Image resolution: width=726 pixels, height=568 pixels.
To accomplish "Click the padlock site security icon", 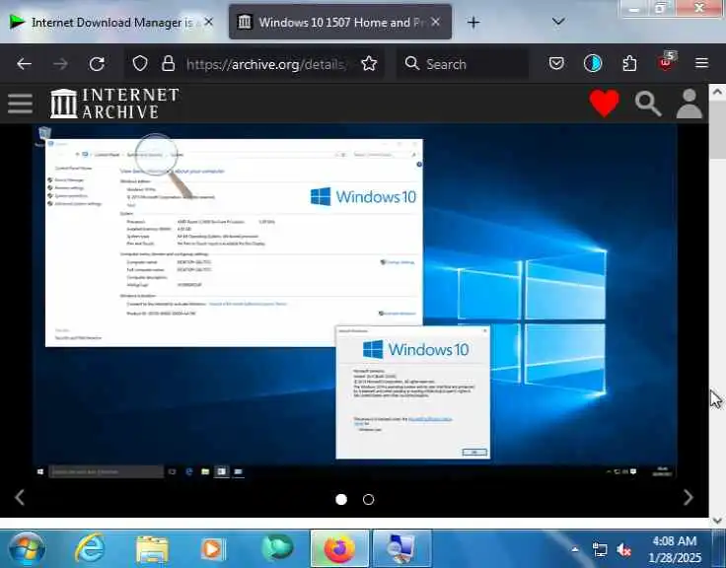I will click(168, 63).
